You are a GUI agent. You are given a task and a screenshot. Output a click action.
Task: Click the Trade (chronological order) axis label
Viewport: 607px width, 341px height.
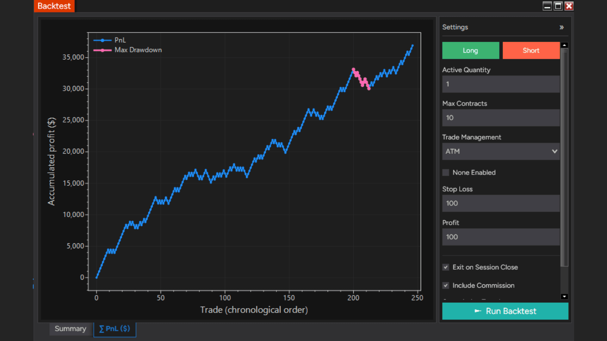click(x=254, y=310)
